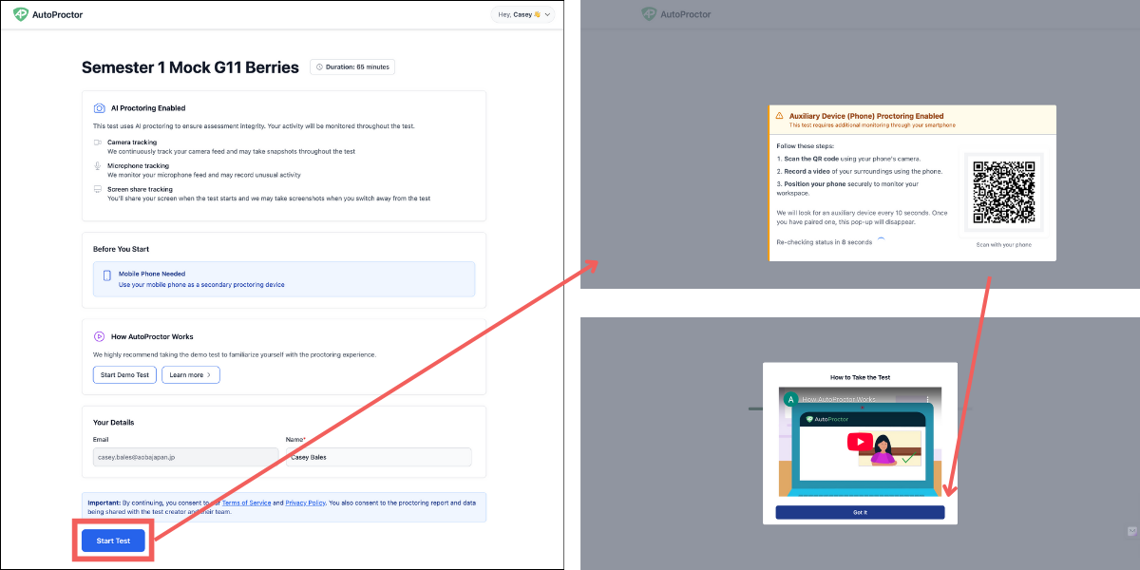Expand the Learn more option
Image resolution: width=1140 pixels, height=570 pixels.
(x=190, y=375)
